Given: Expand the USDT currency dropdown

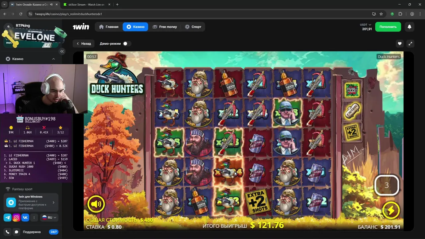Looking at the screenshot, I should click(366, 25).
